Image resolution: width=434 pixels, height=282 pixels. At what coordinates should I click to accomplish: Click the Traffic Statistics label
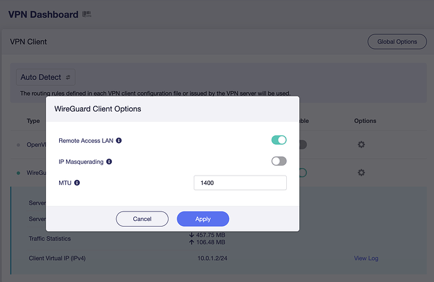tap(50, 239)
